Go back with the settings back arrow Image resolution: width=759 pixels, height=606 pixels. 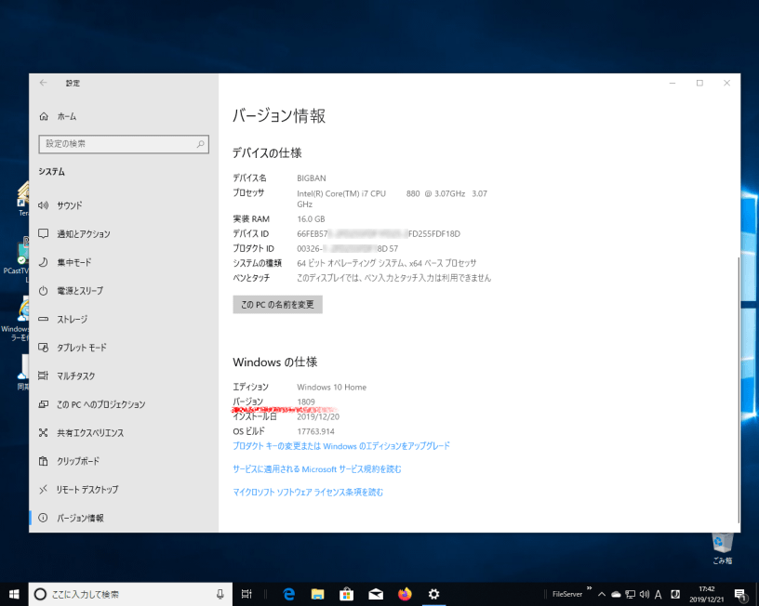pyautogui.click(x=43, y=83)
